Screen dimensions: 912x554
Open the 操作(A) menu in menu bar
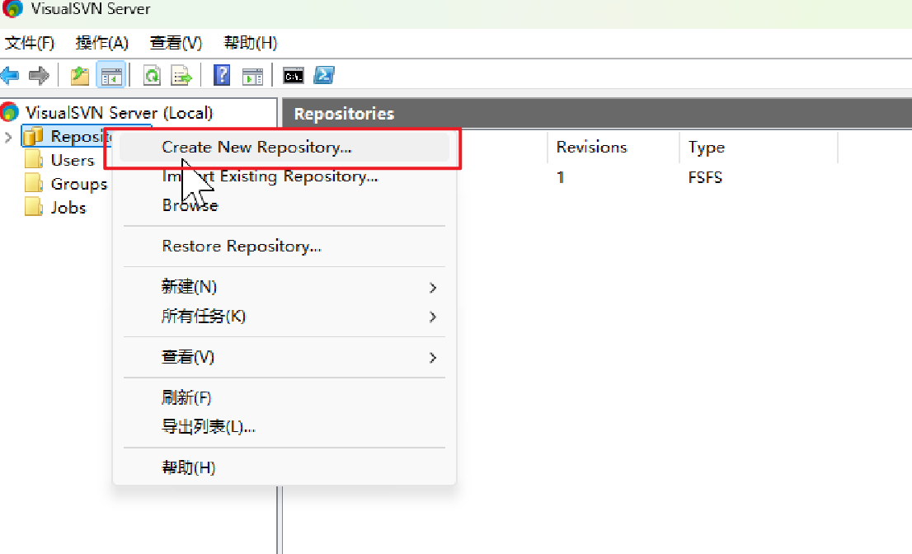pos(101,43)
